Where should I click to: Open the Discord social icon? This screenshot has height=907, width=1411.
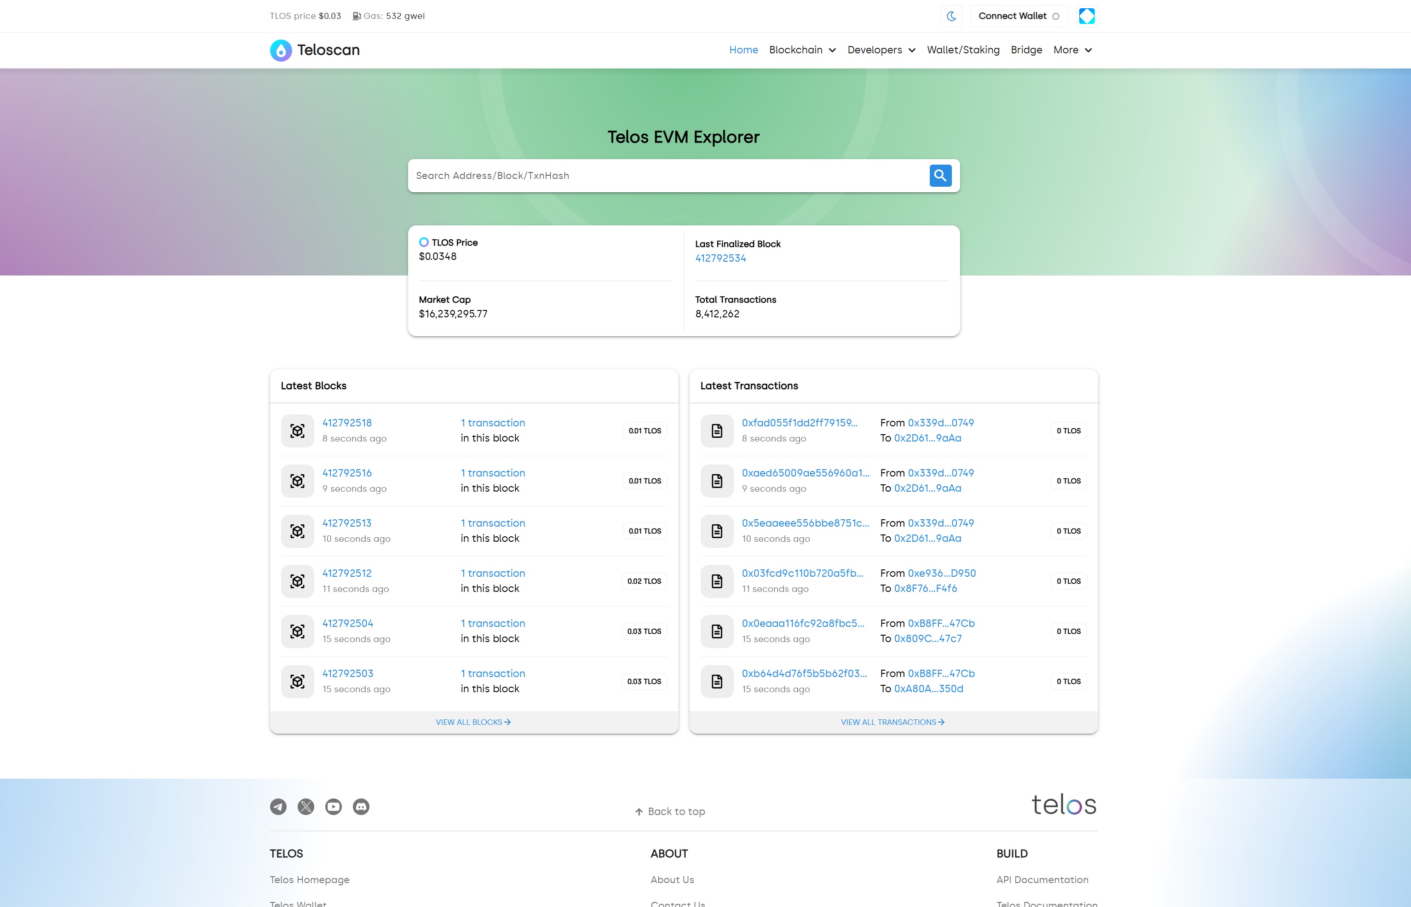(361, 807)
